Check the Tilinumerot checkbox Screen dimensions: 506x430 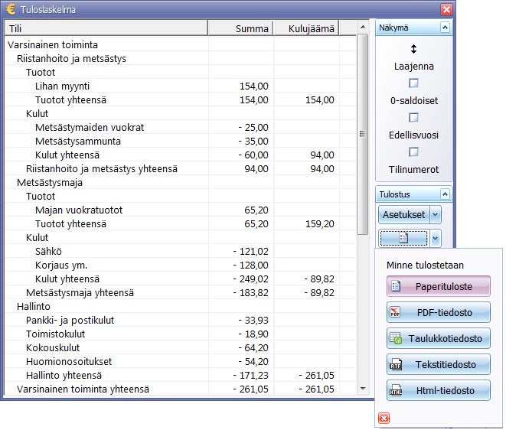[x=413, y=151]
